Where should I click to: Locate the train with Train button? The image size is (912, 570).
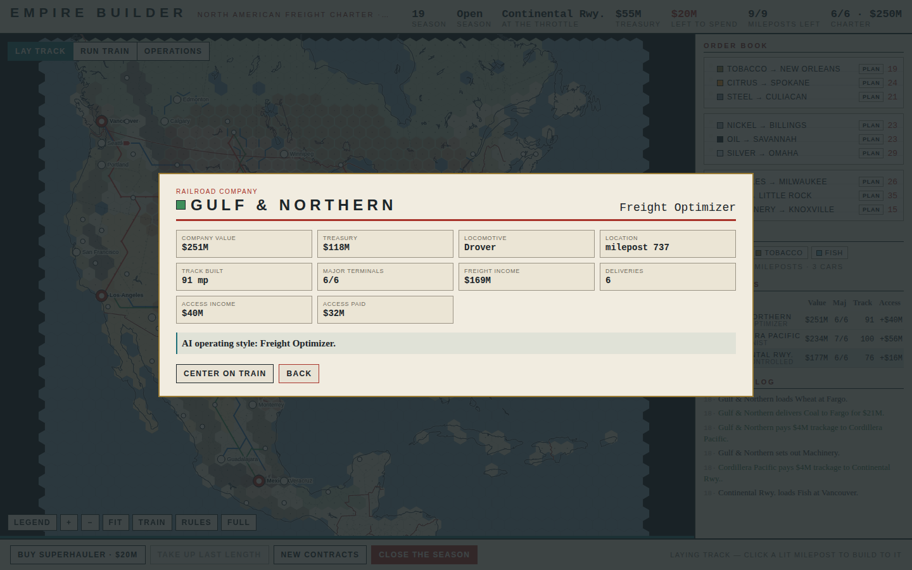[x=152, y=522]
